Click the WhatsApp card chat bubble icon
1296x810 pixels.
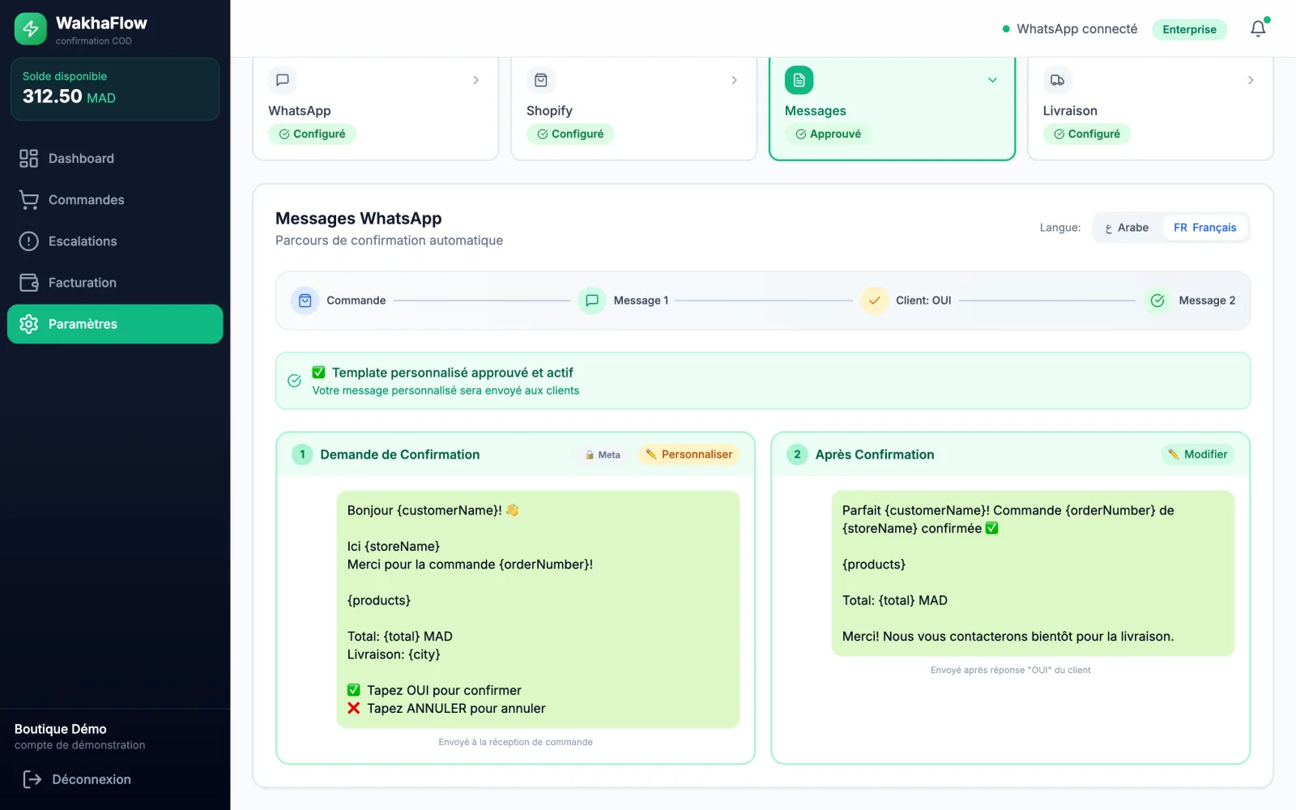click(283, 80)
